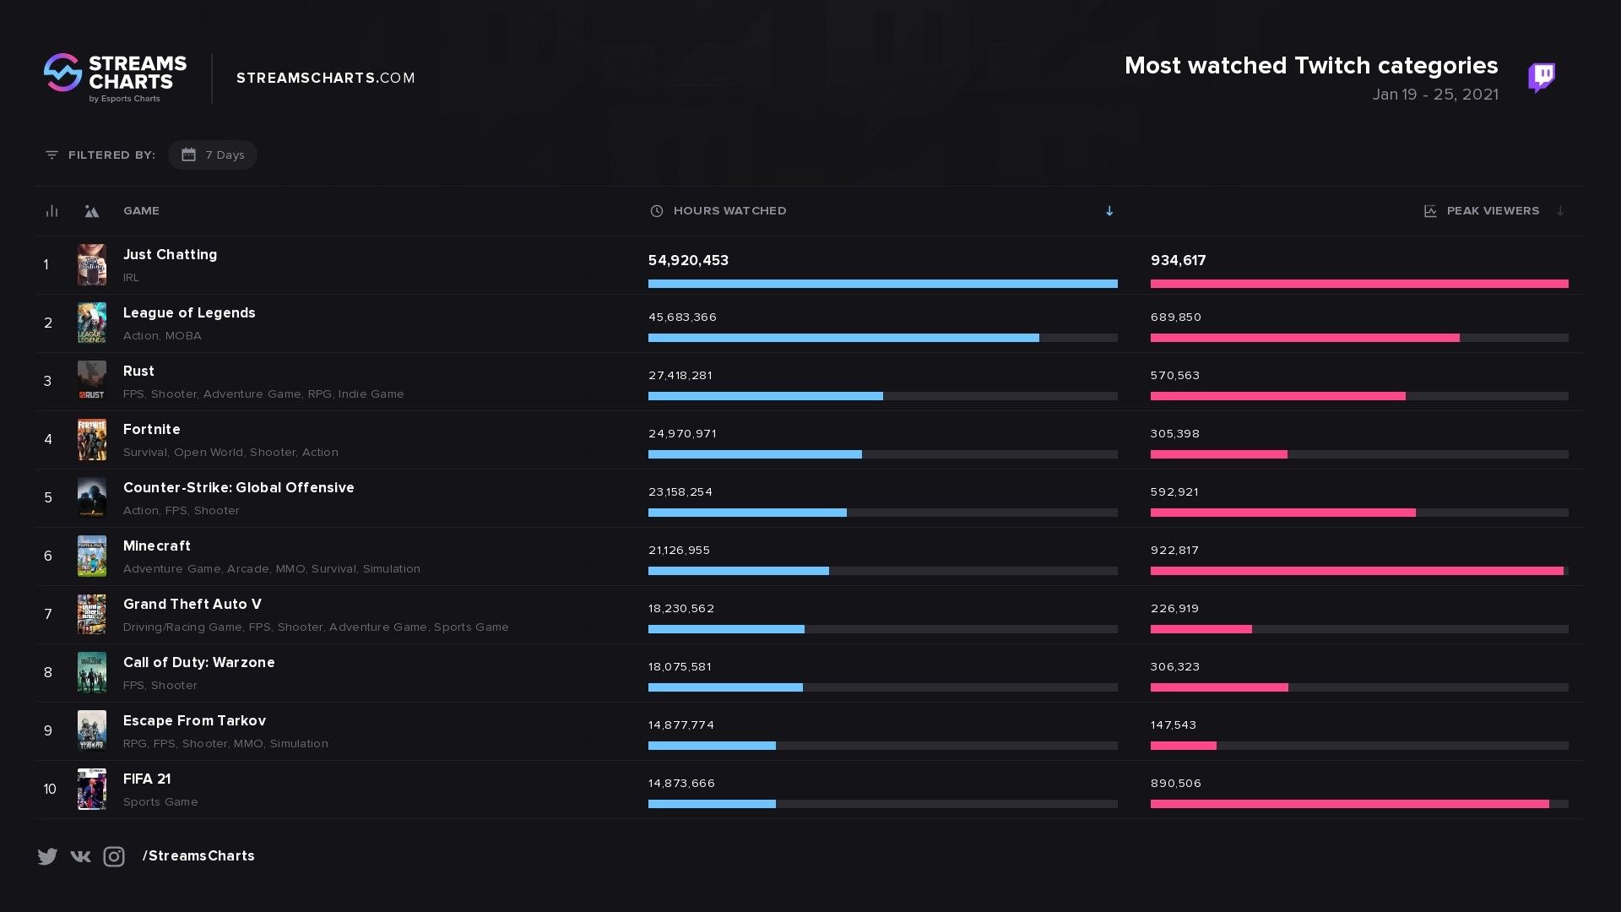Select the League of Legends category row

coord(810,323)
